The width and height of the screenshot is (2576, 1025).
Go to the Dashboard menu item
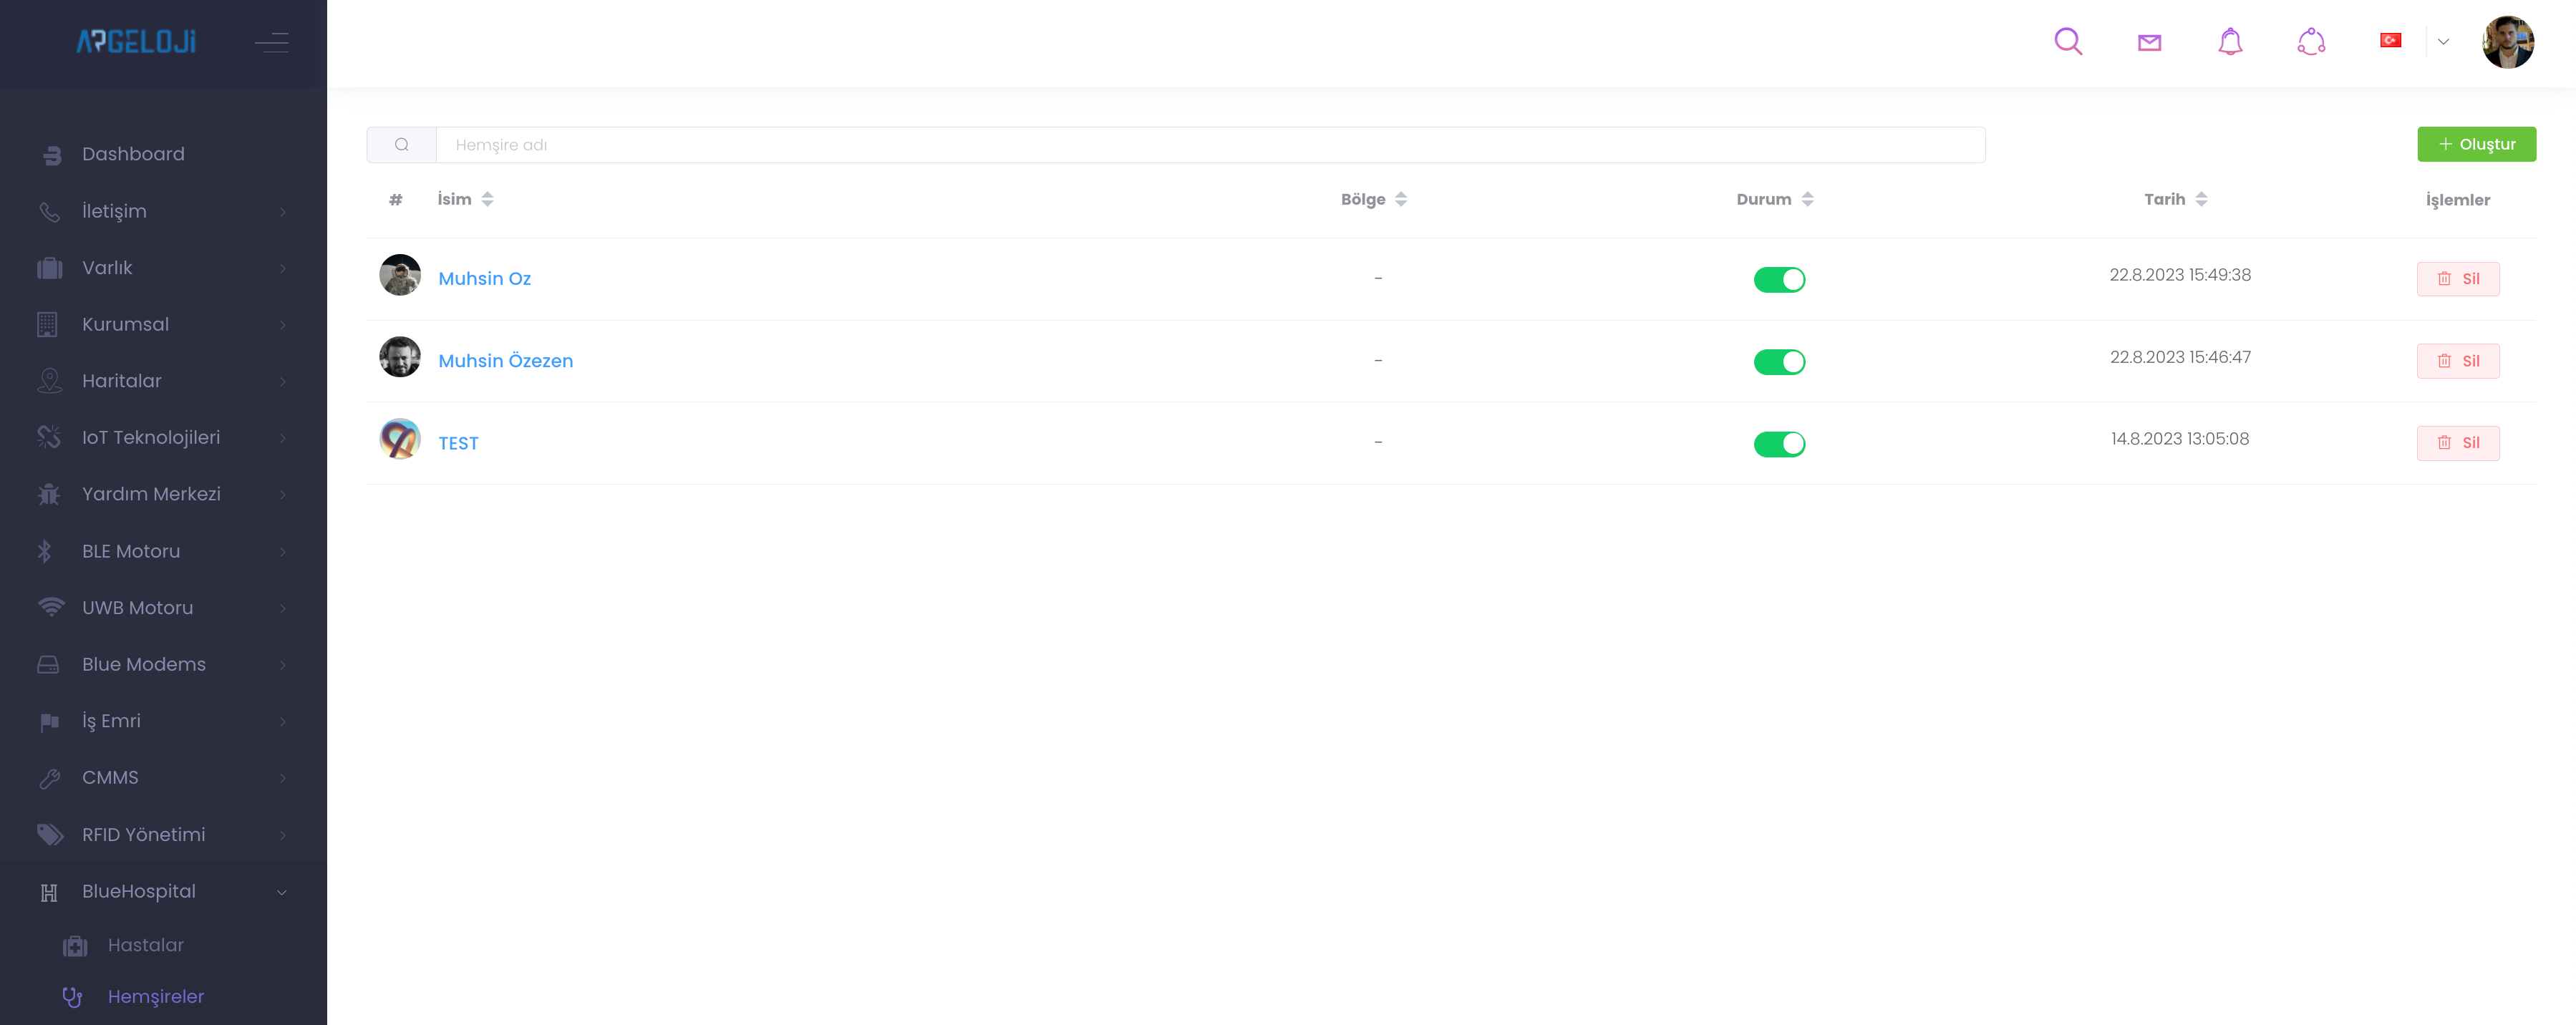(133, 154)
